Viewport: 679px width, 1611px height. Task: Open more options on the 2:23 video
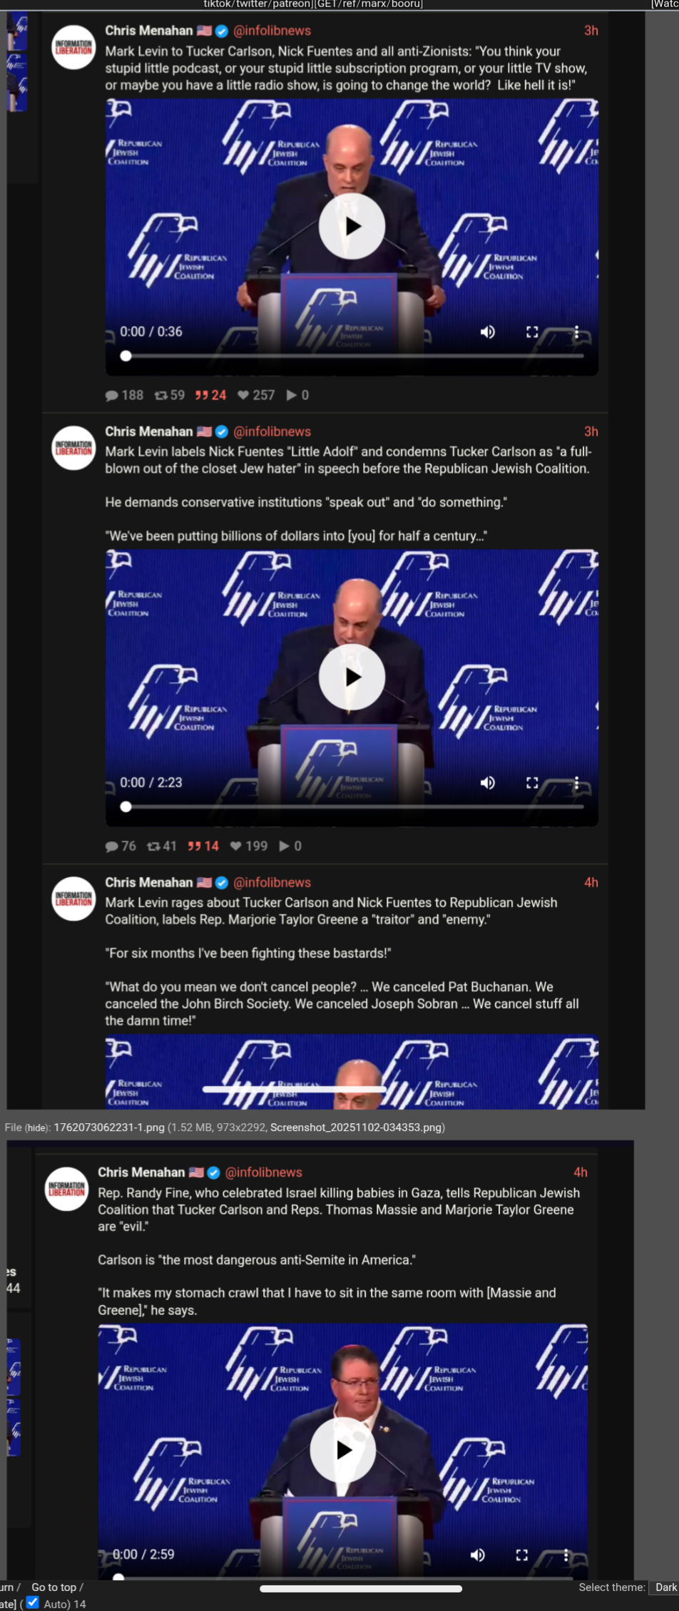click(576, 782)
